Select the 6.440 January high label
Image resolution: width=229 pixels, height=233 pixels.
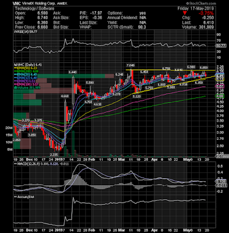tap(72, 72)
